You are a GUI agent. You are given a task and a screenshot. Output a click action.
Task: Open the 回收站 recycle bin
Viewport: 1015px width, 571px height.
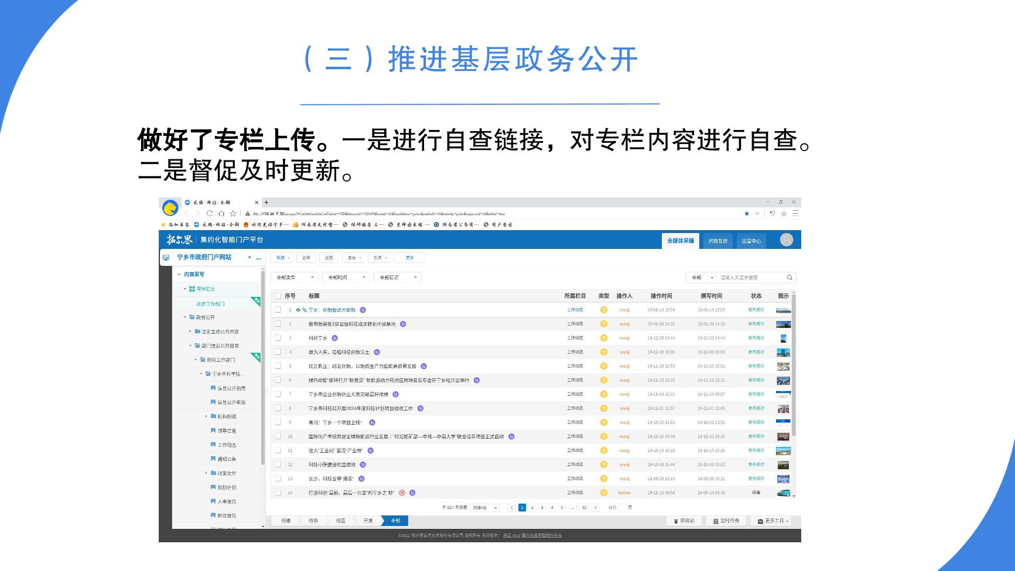[x=683, y=521]
